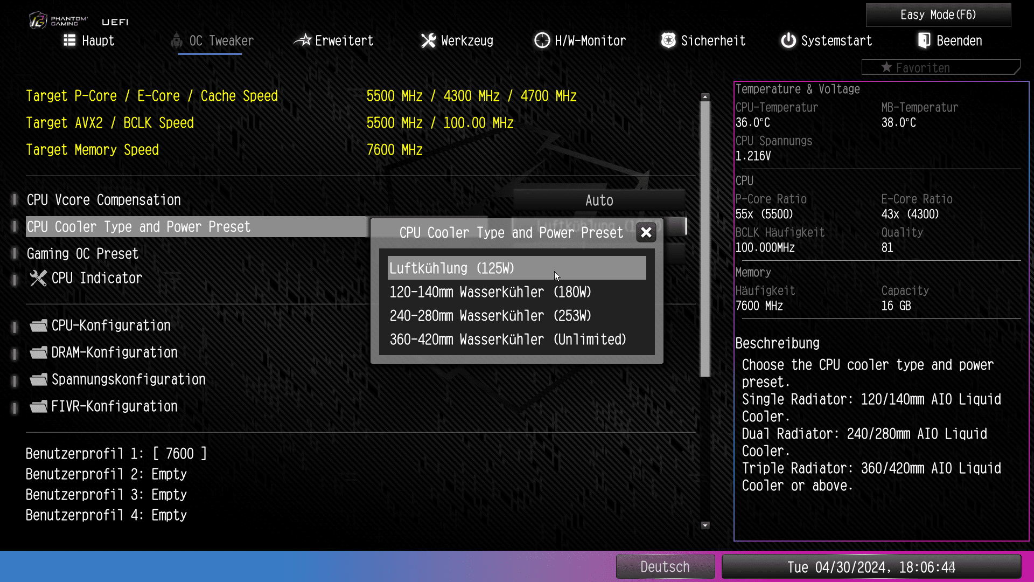
Task: Open the DRAM-Konfiguration submenu
Action: coord(103,352)
